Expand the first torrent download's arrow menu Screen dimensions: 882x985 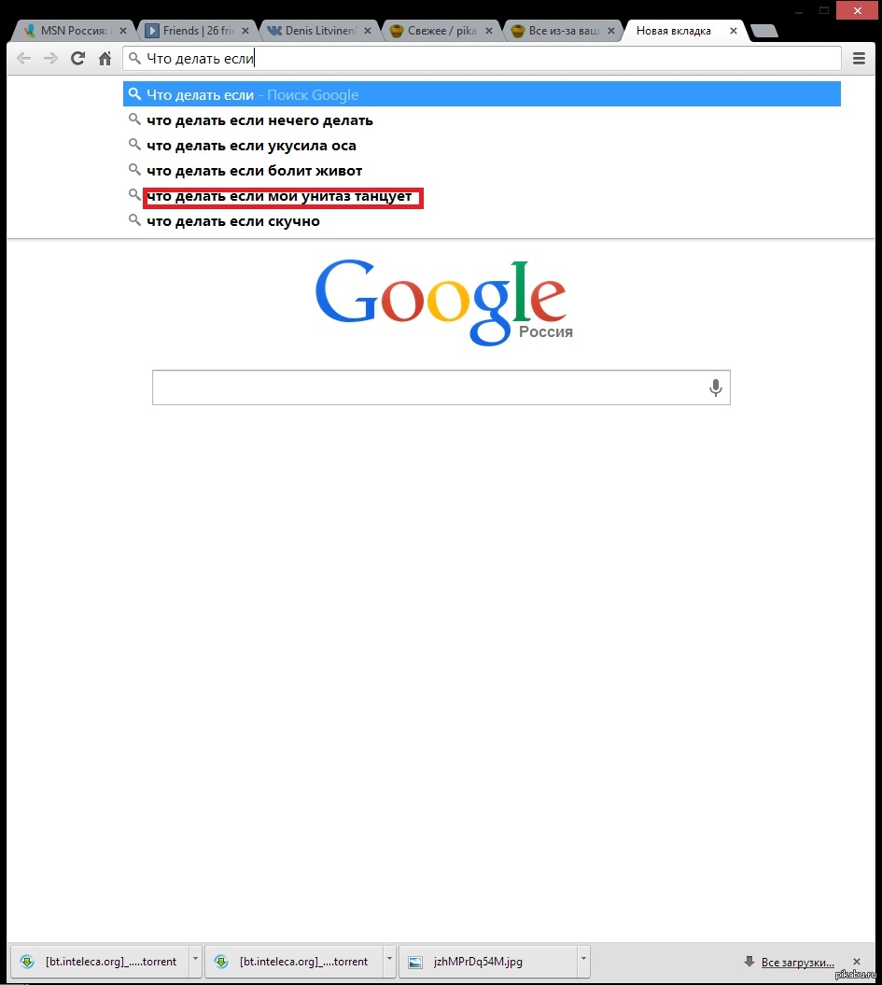click(195, 959)
